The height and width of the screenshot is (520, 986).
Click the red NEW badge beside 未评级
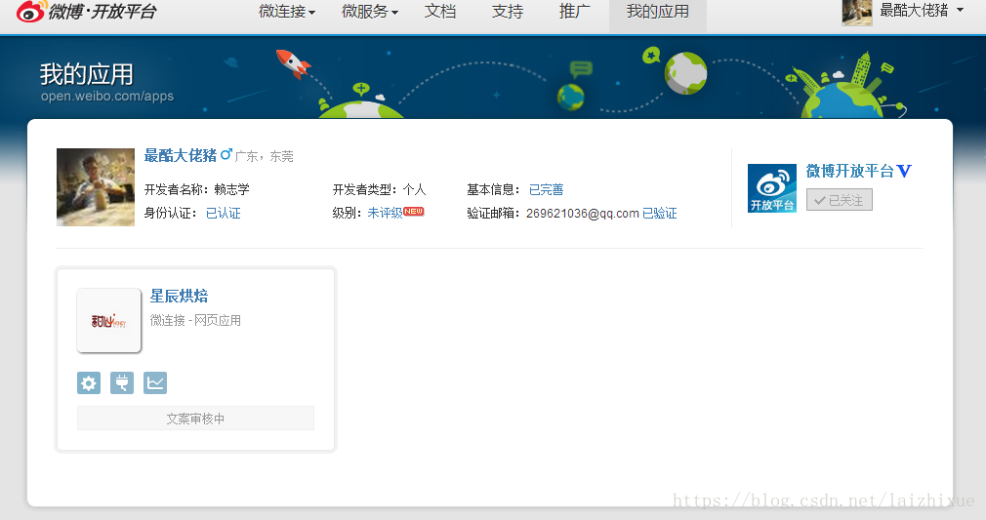(x=414, y=212)
